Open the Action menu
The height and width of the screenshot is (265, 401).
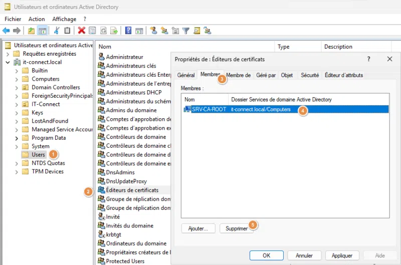pyautogui.click(x=37, y=19)
